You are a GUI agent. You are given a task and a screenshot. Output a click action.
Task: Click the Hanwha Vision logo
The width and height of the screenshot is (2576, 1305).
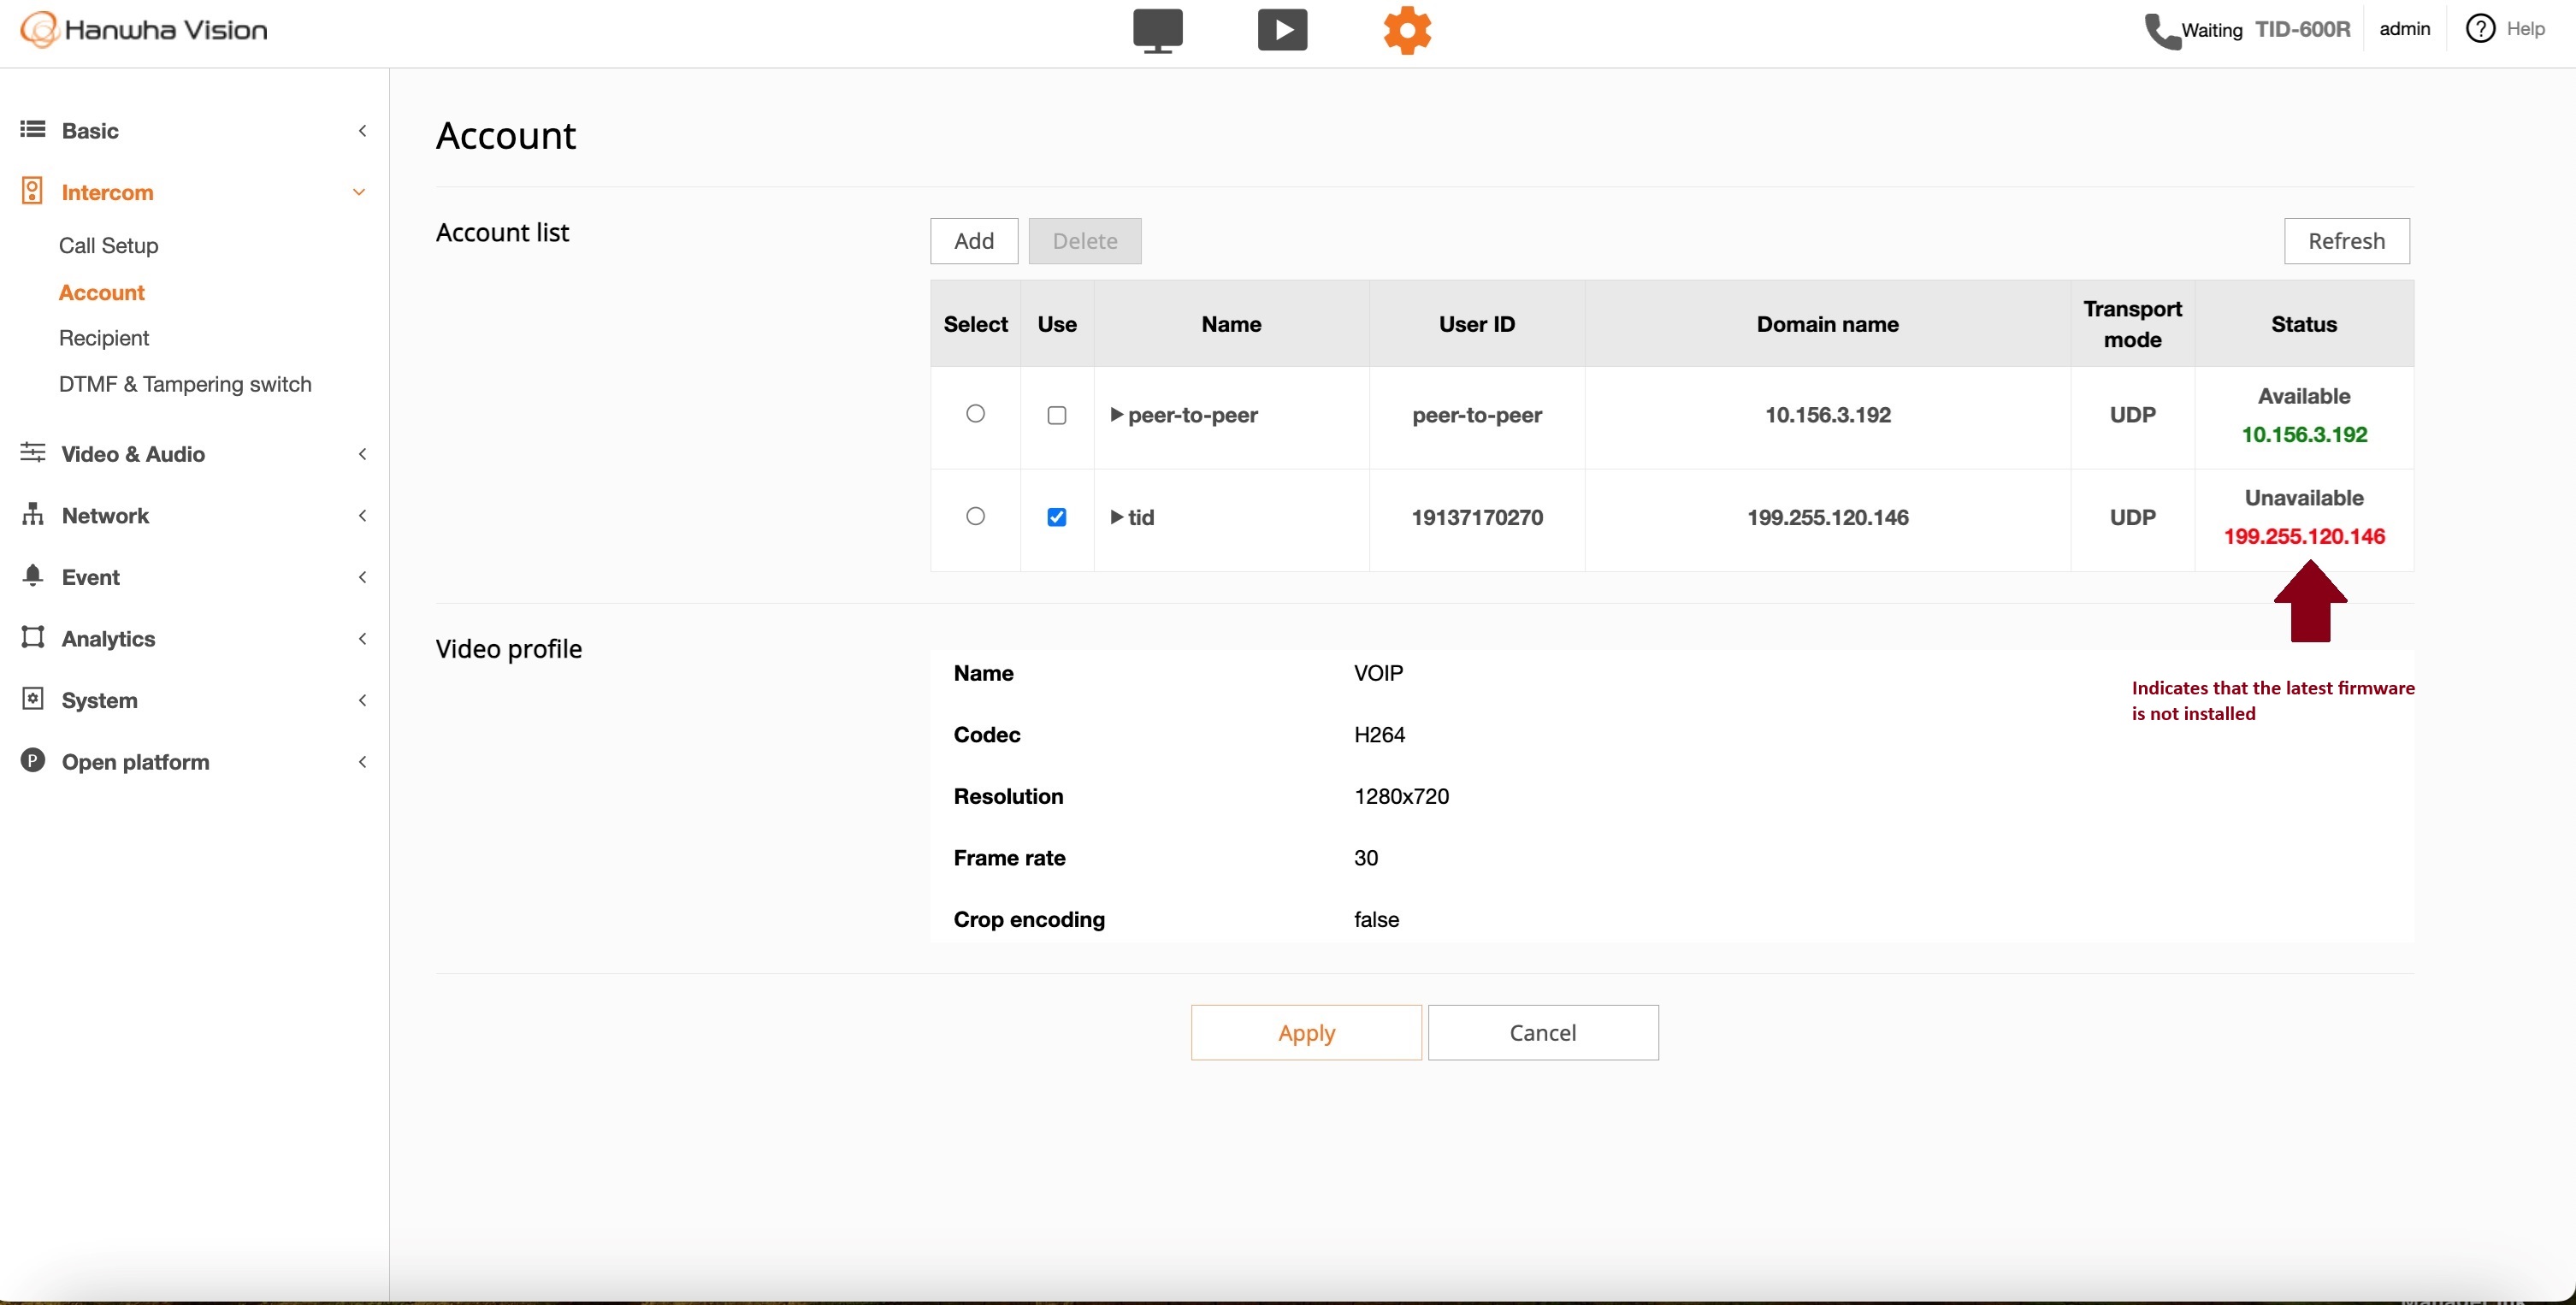(144, 30)
